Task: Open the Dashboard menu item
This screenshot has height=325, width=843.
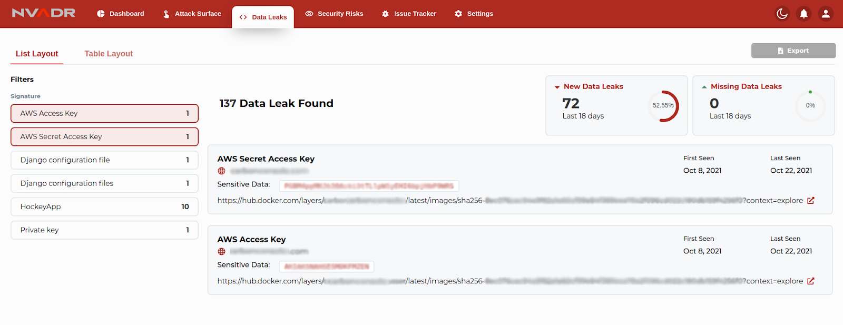Action: 121,14
